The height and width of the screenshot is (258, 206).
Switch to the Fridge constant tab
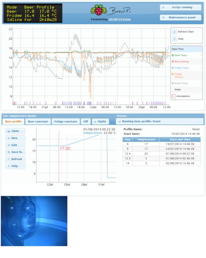66,121
